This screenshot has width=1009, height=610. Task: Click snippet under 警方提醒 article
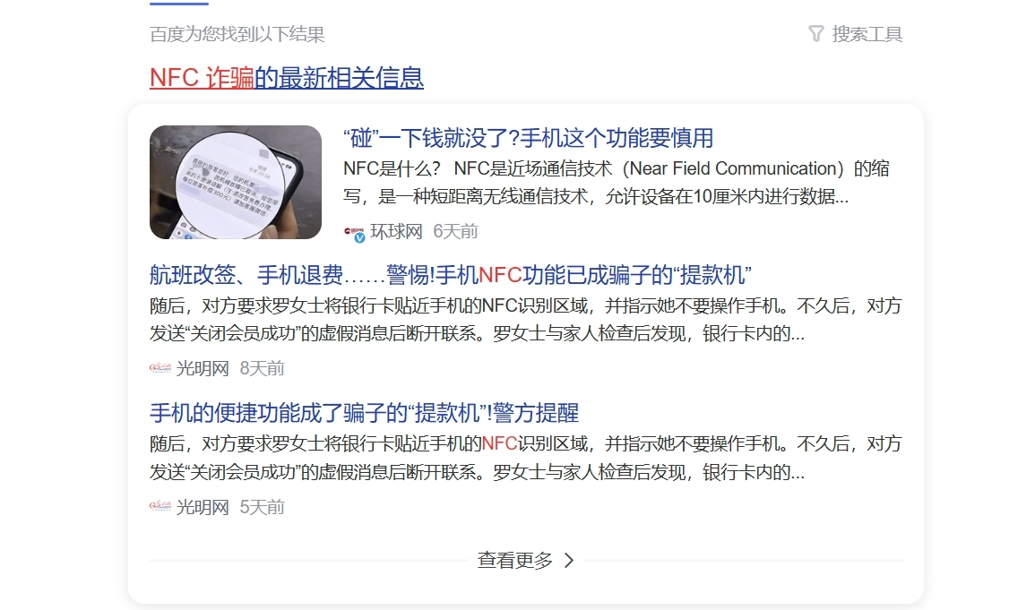[525, 458]
